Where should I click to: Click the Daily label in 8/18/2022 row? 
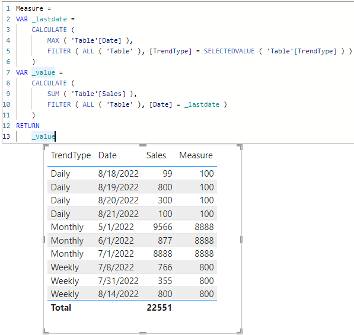[x=60, y=174]
